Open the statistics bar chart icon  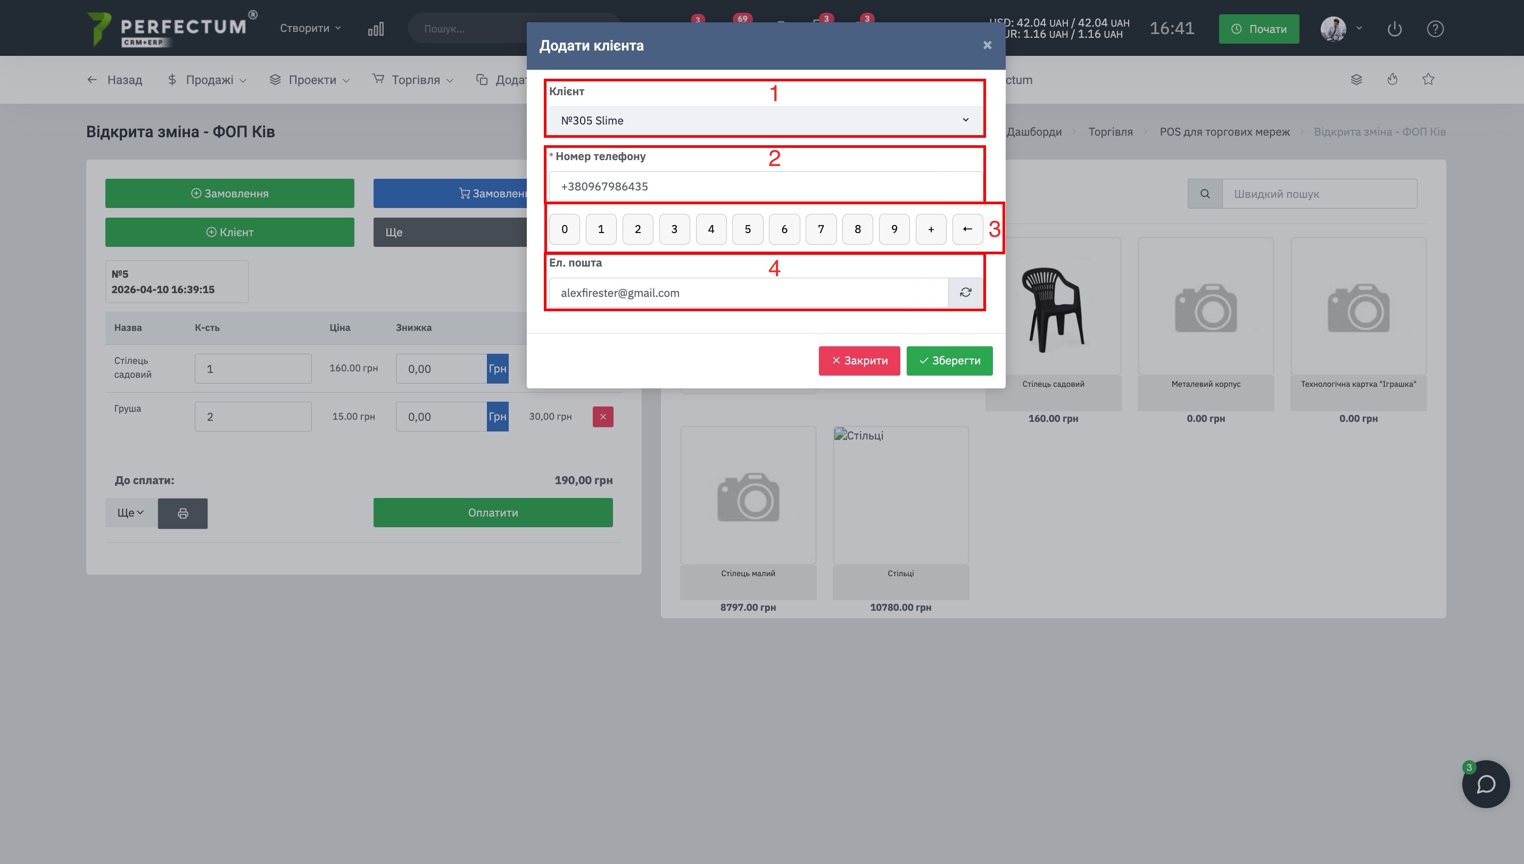tap(376, 29)
